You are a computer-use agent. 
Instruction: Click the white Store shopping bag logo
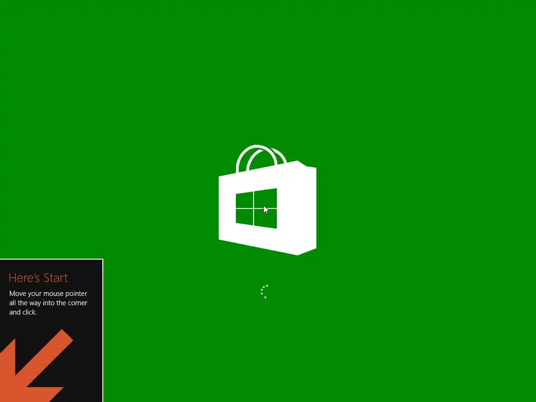pos(268,200)
